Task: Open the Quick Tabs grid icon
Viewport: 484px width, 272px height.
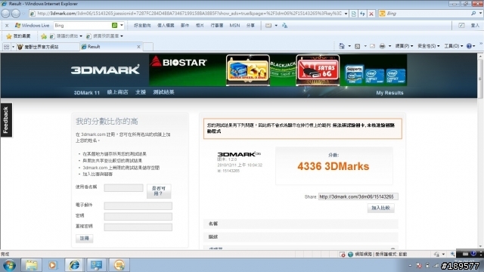Action: coord(7,47)
